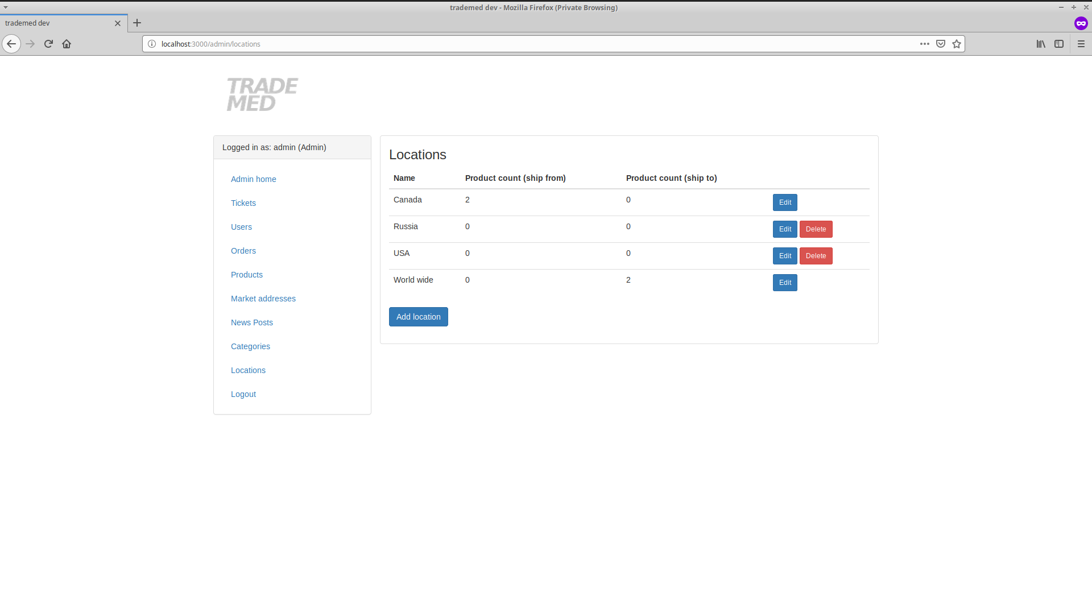The image size is (1092, 600).
Task: Show site information icon in address bar
Action: click(152, 44)
